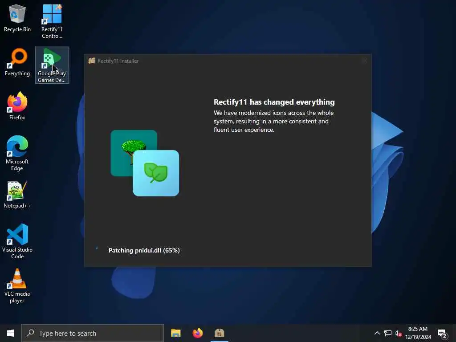Screen dimensions: 456x342
Task: Click the Windows Start button
Action: [x=11, y=333]
